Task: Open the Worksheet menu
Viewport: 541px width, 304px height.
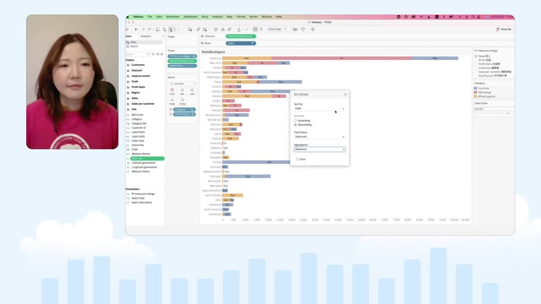Action: click(172, 17)
